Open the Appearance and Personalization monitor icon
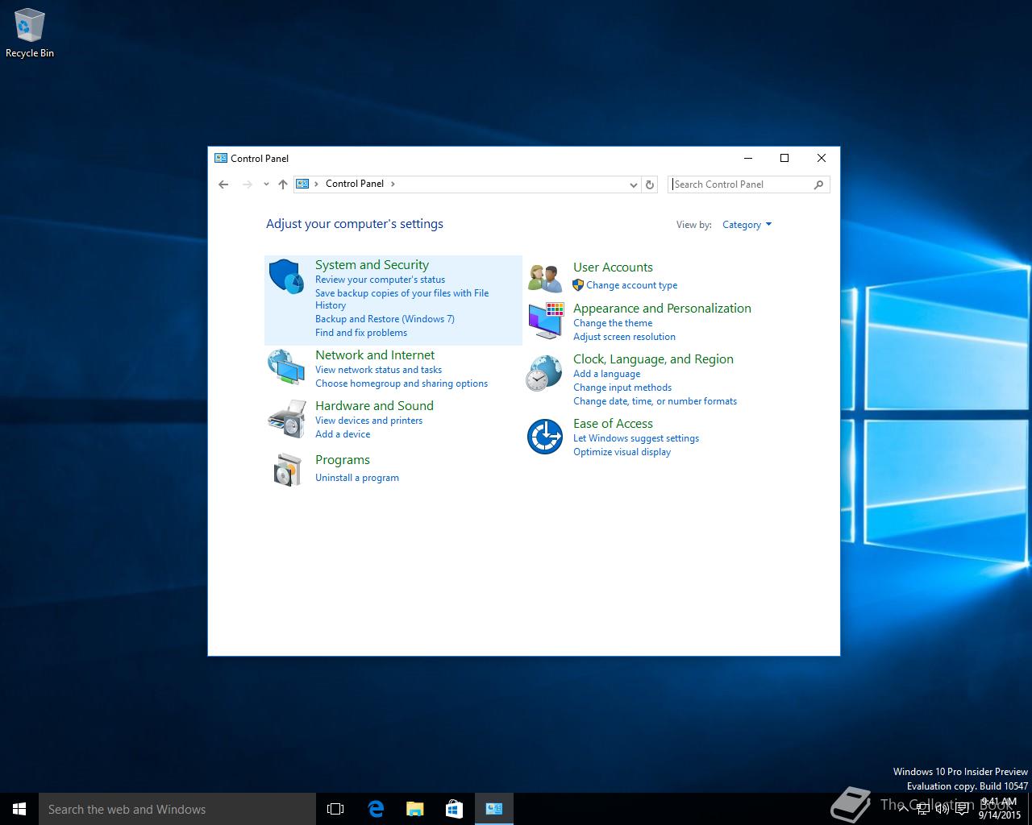The height and width of the screenshot is (825, 1032). pyautogui.click(x=546, y=321)
